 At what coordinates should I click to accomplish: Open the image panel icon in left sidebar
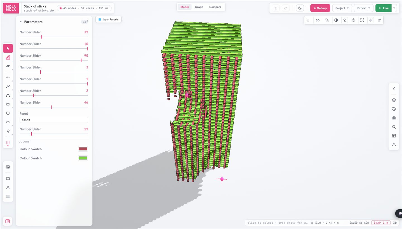tap(8, 167)
